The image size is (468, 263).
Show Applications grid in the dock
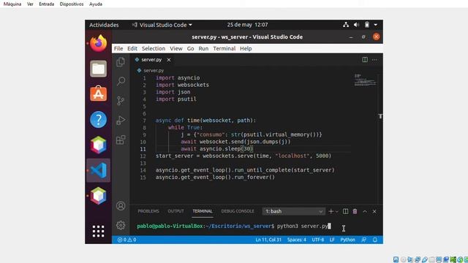98,231
